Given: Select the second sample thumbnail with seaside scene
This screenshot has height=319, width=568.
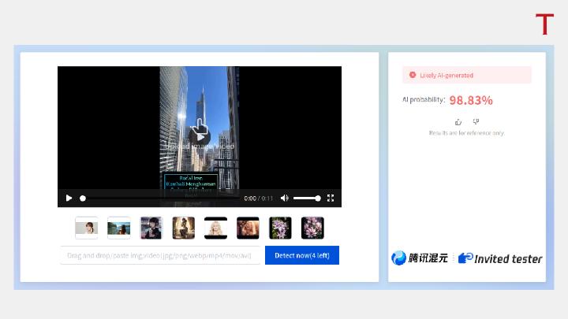Looking at the screenshot, I should click(x=119, y=228).
